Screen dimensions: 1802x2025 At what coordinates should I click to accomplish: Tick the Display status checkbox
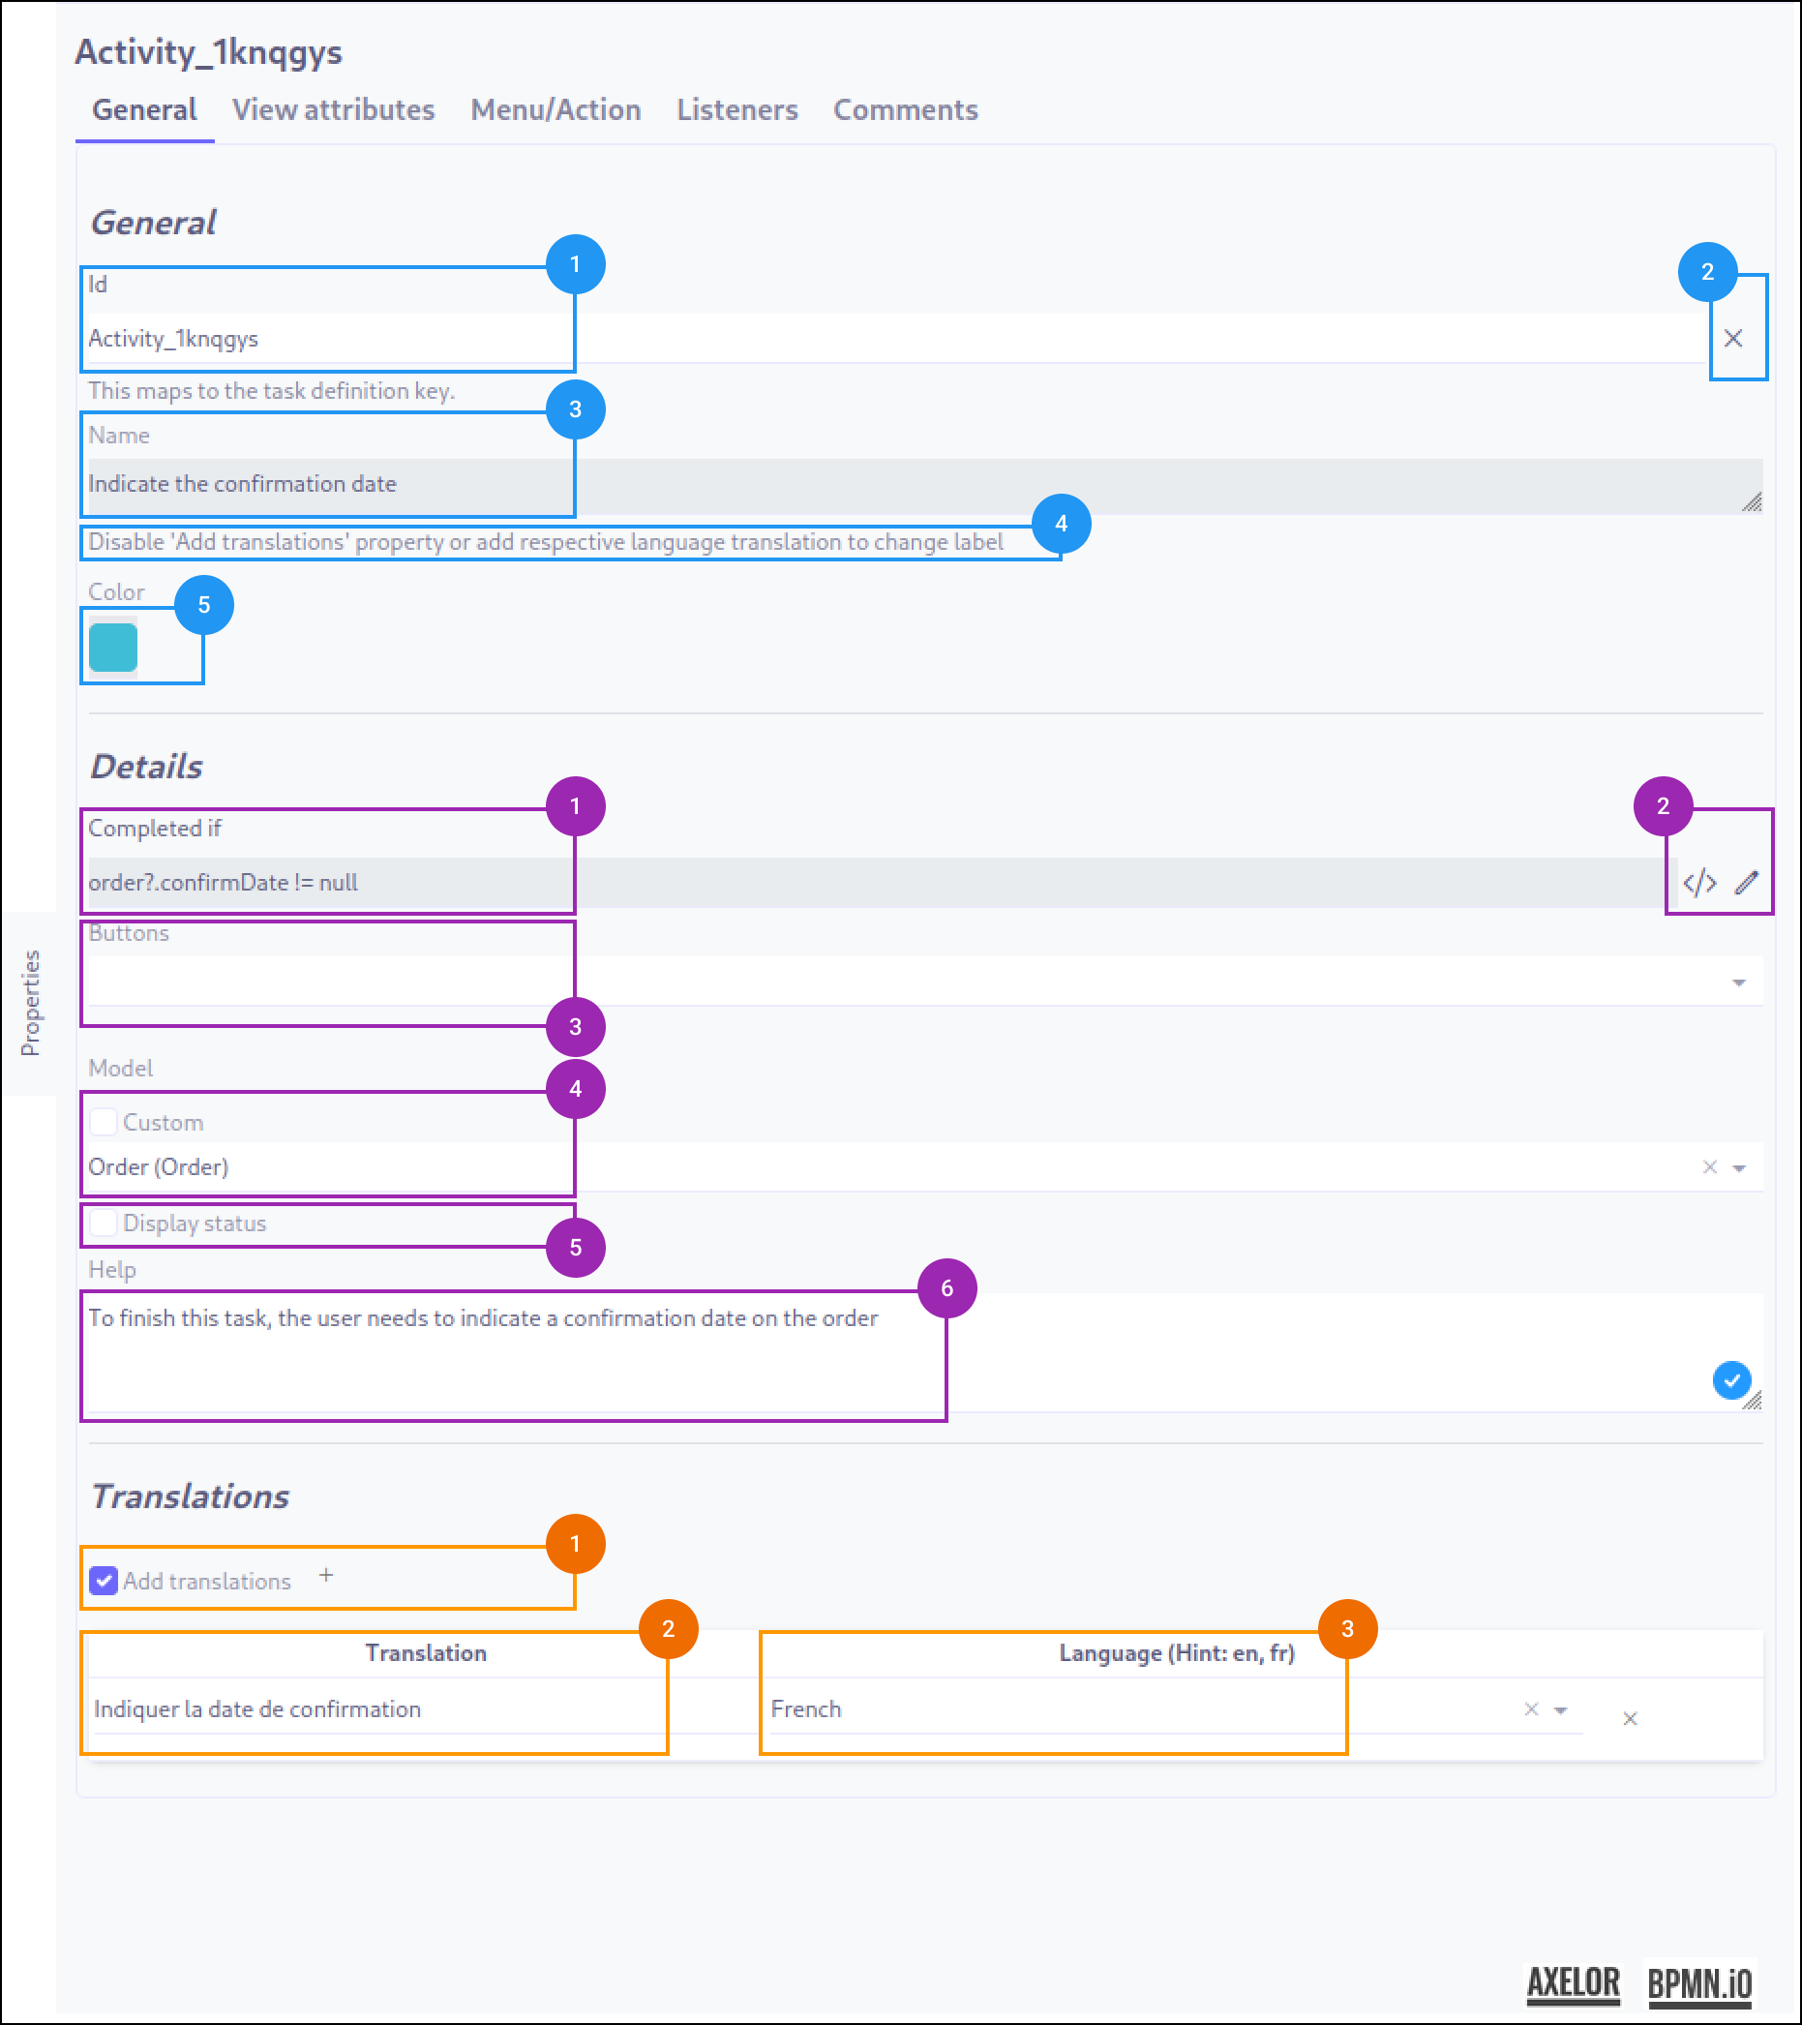click(103, 1224)
